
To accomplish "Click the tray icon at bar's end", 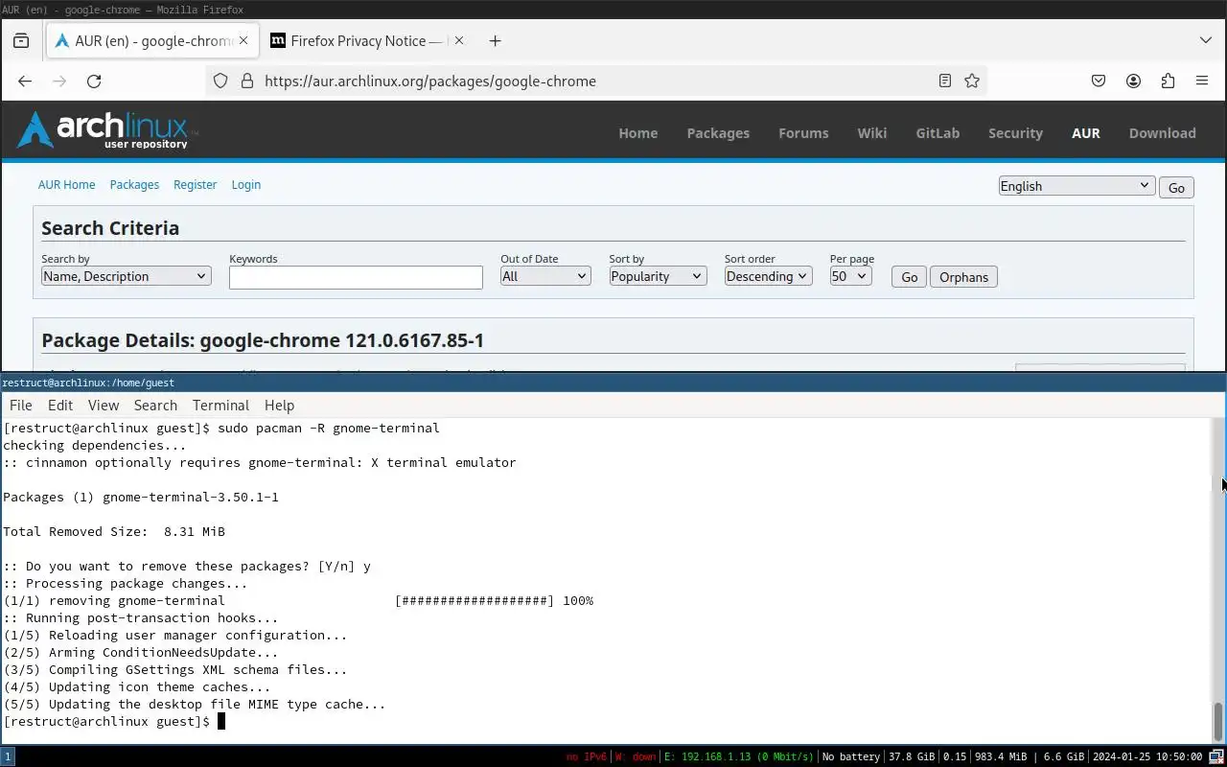I will pos(1216,756).
